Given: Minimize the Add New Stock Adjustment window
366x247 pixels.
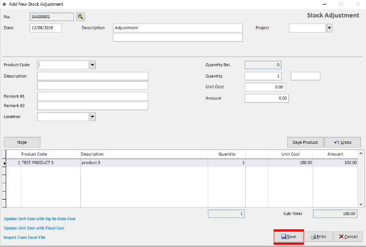Looking at the screenshot, I should 324,4.
